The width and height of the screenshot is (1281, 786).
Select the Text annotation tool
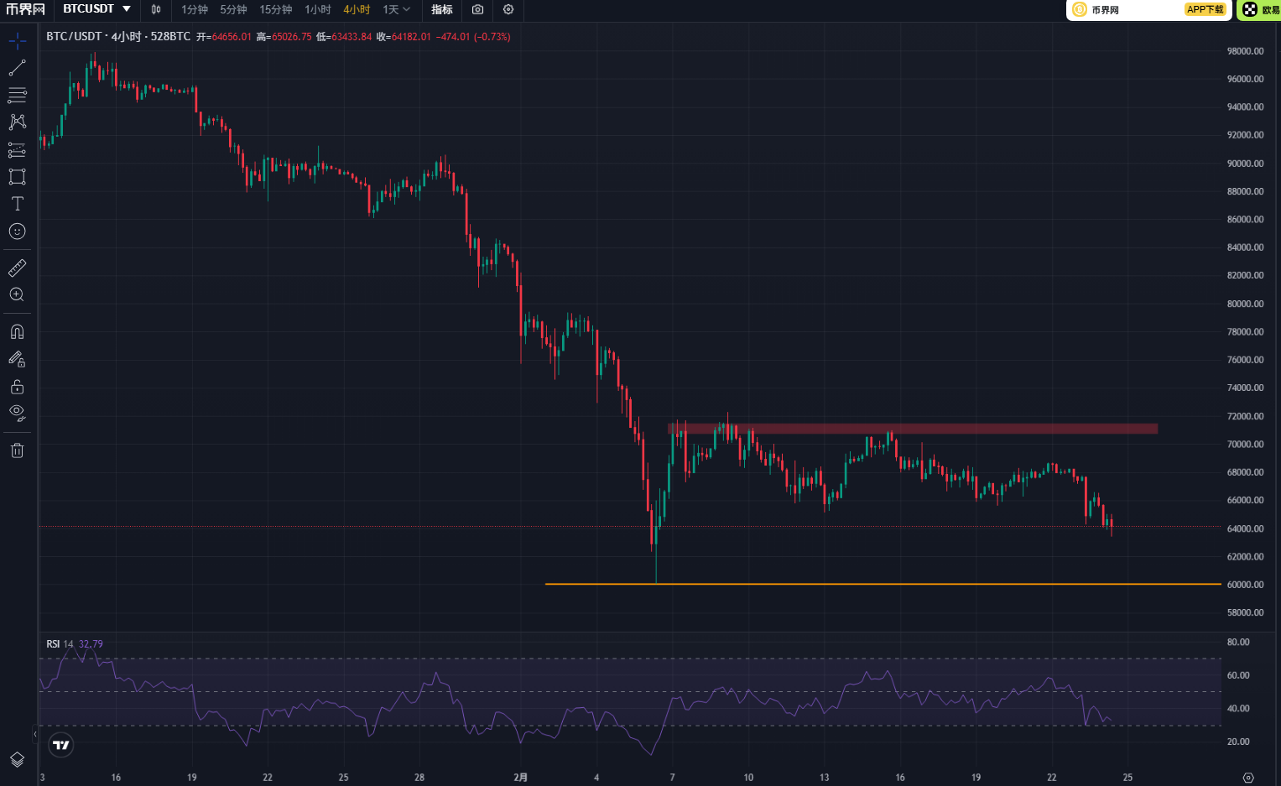click(x=17, y=204)
